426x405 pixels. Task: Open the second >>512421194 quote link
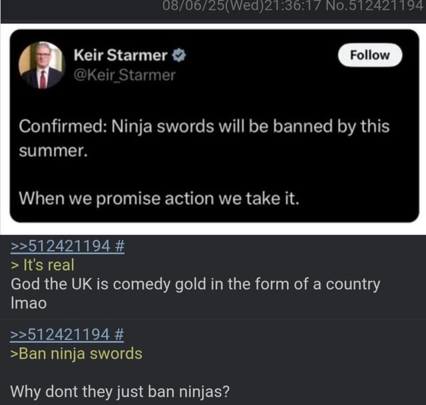(x=60, y=334)
